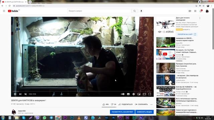Open Telegram from the taskbar

pos(51,118)
